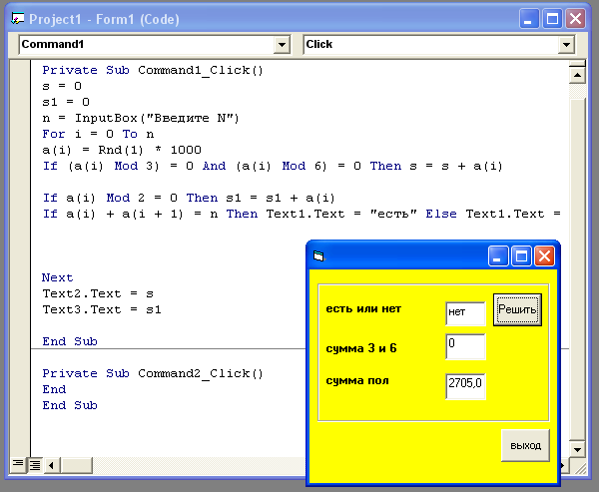Click the horizontal scrollbar left arrow
The height and width of the screenshot is (492, 599).
[52, 465]
